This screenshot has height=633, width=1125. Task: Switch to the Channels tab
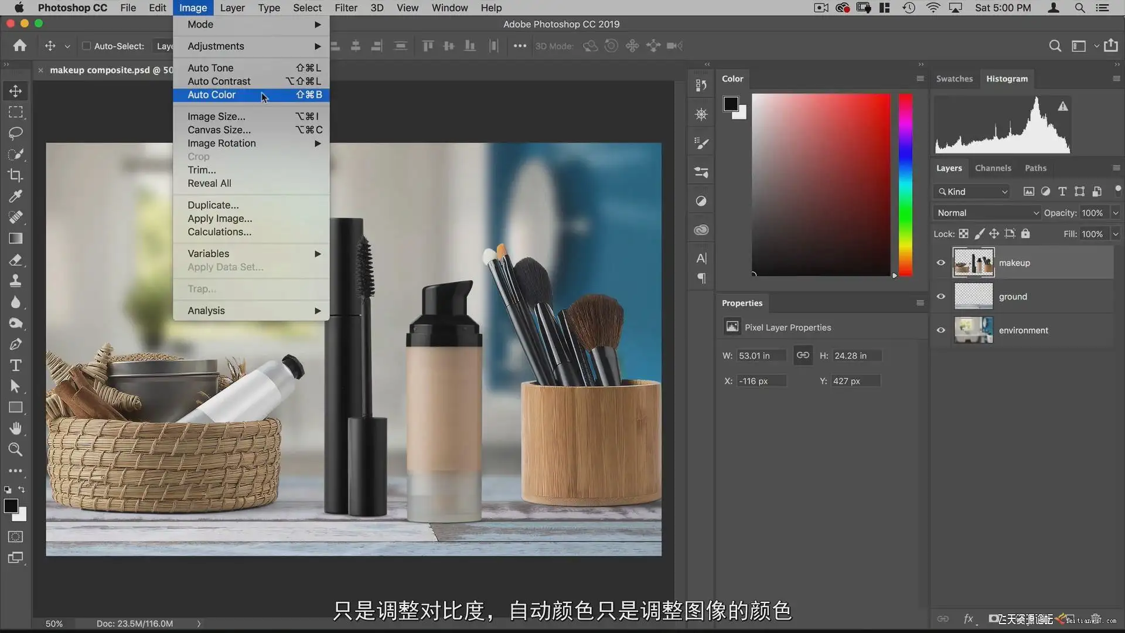pyautogui.click(x=993, y=168)
